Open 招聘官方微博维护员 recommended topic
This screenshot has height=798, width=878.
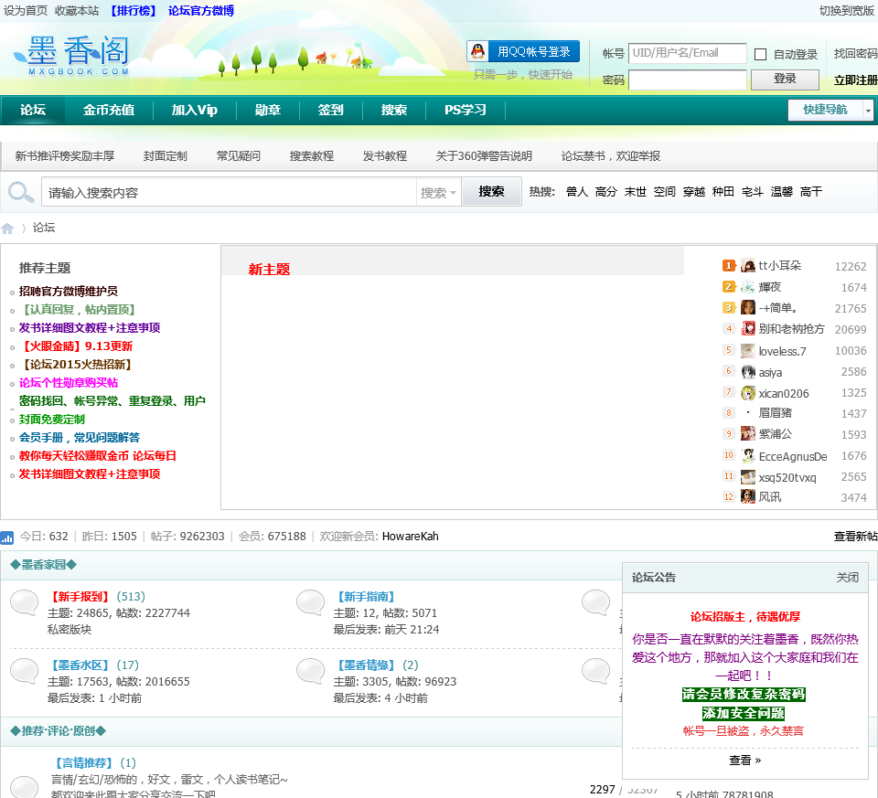coord(69,291)
